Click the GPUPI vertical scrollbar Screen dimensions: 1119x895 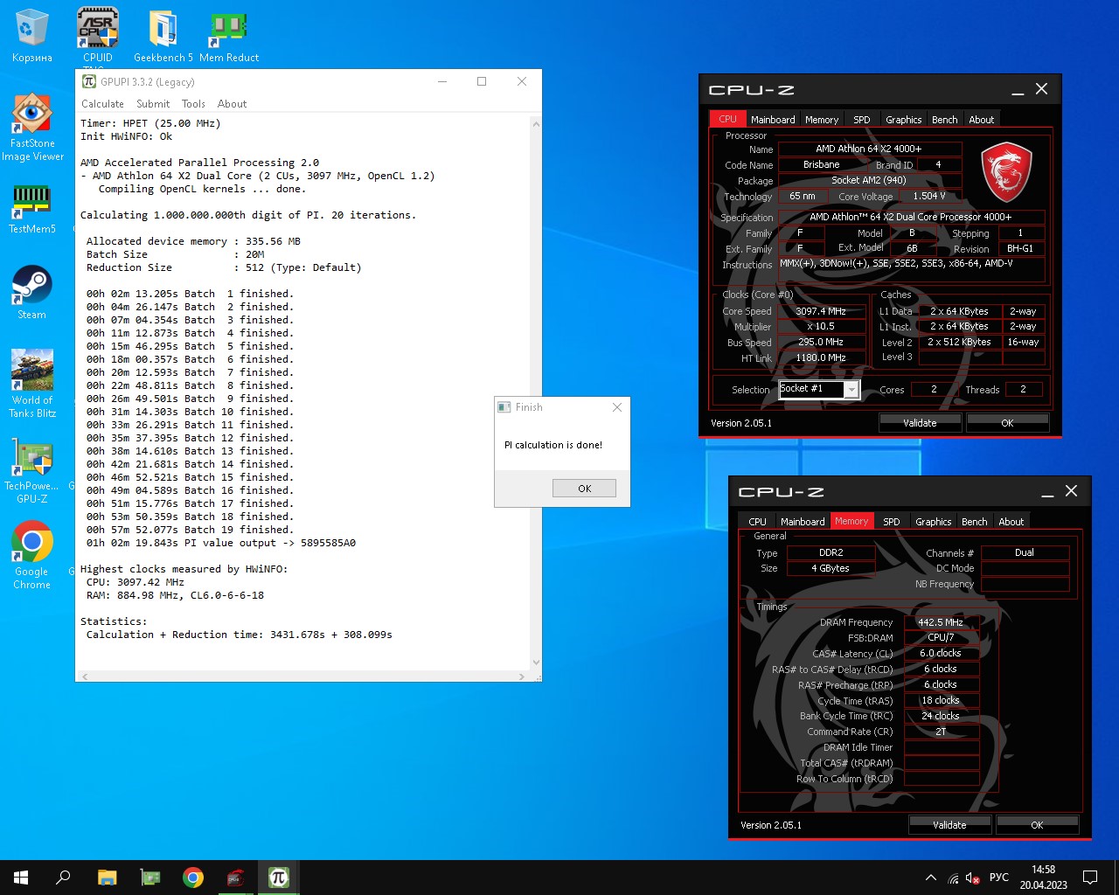[536, 393]
